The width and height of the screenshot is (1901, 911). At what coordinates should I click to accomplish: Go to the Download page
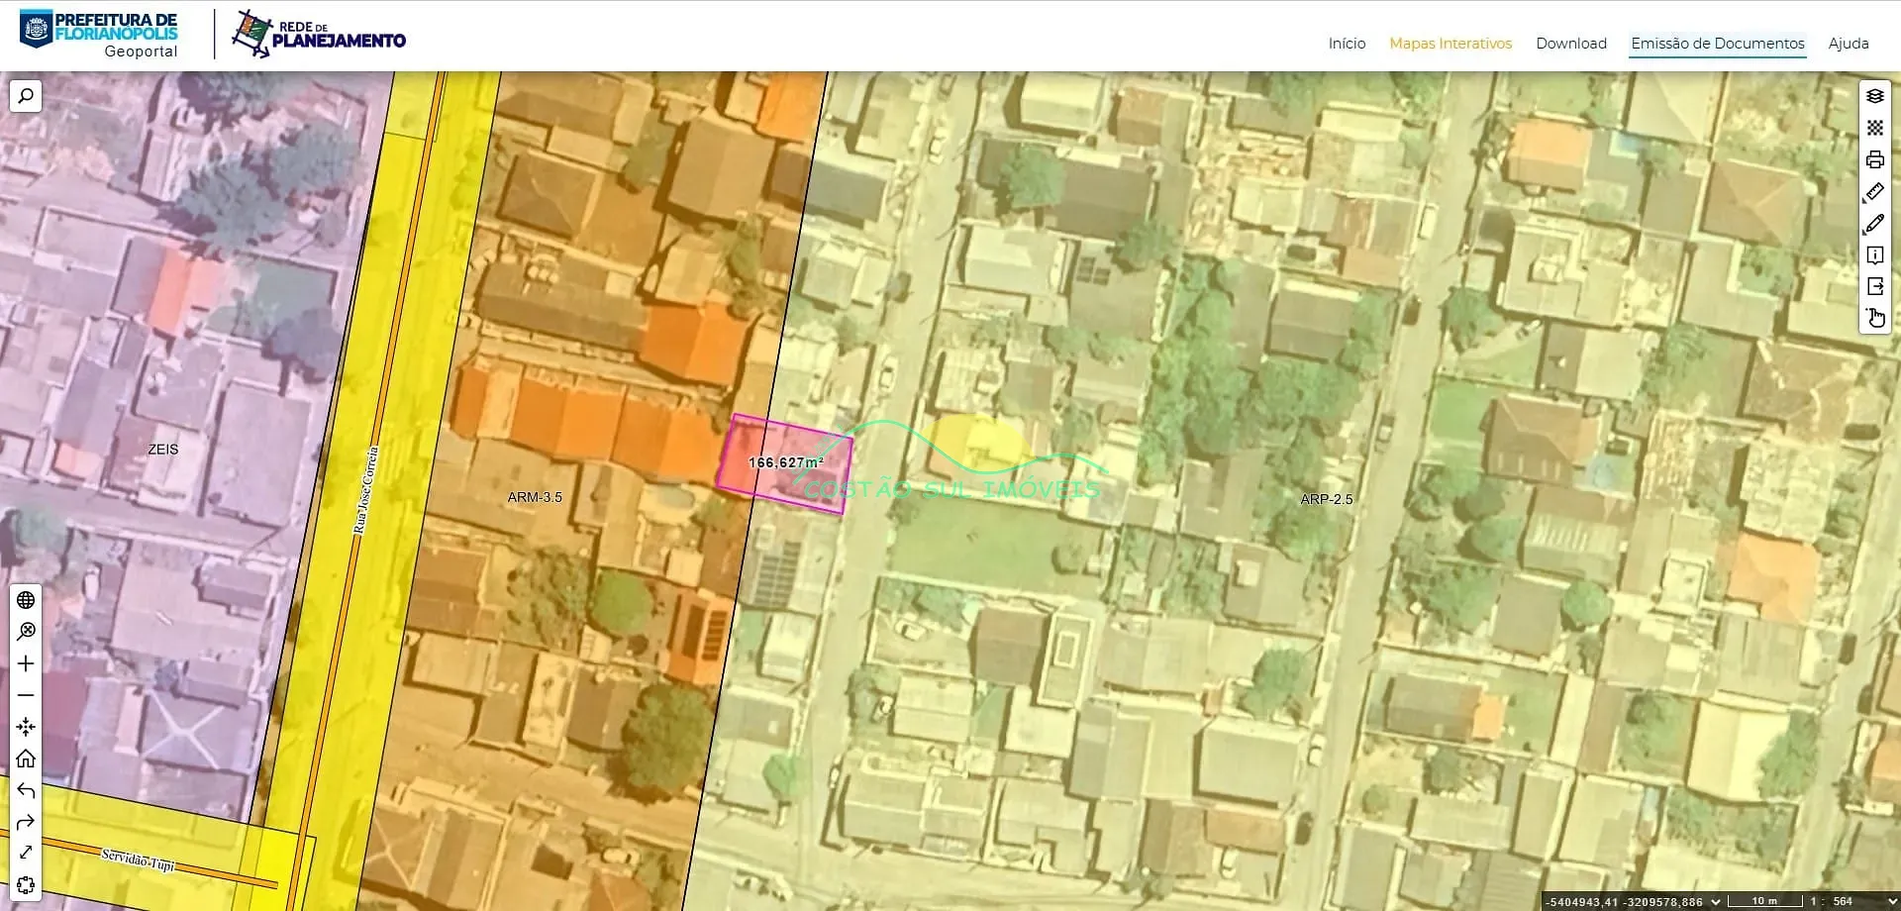[x=1570, y=44]
